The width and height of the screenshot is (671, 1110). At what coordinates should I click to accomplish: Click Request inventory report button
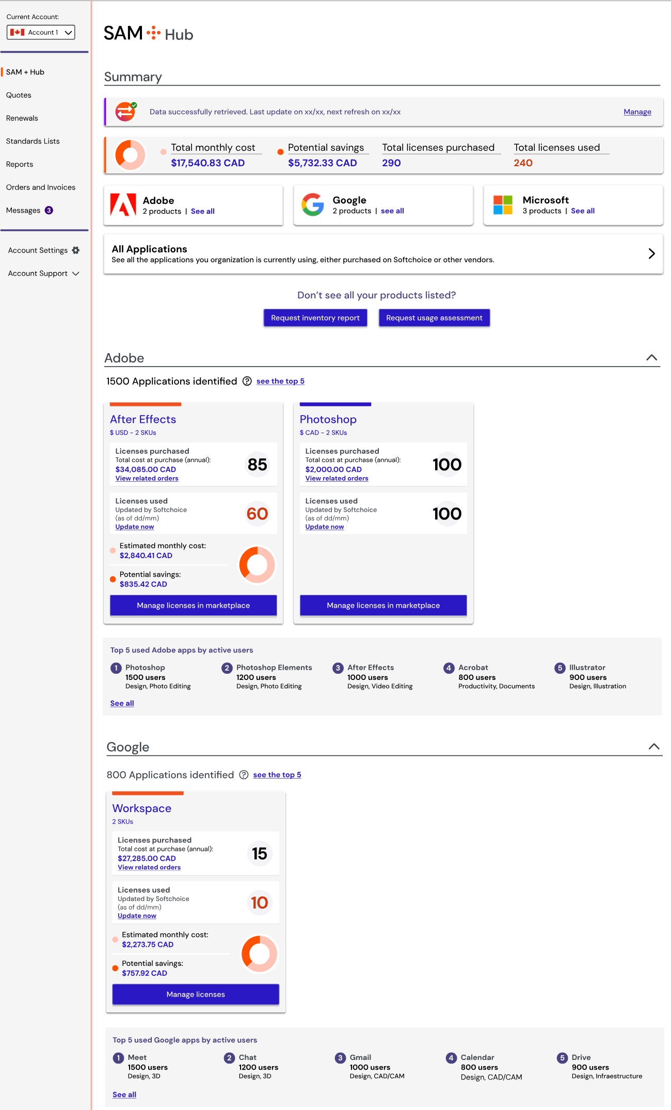315,318
